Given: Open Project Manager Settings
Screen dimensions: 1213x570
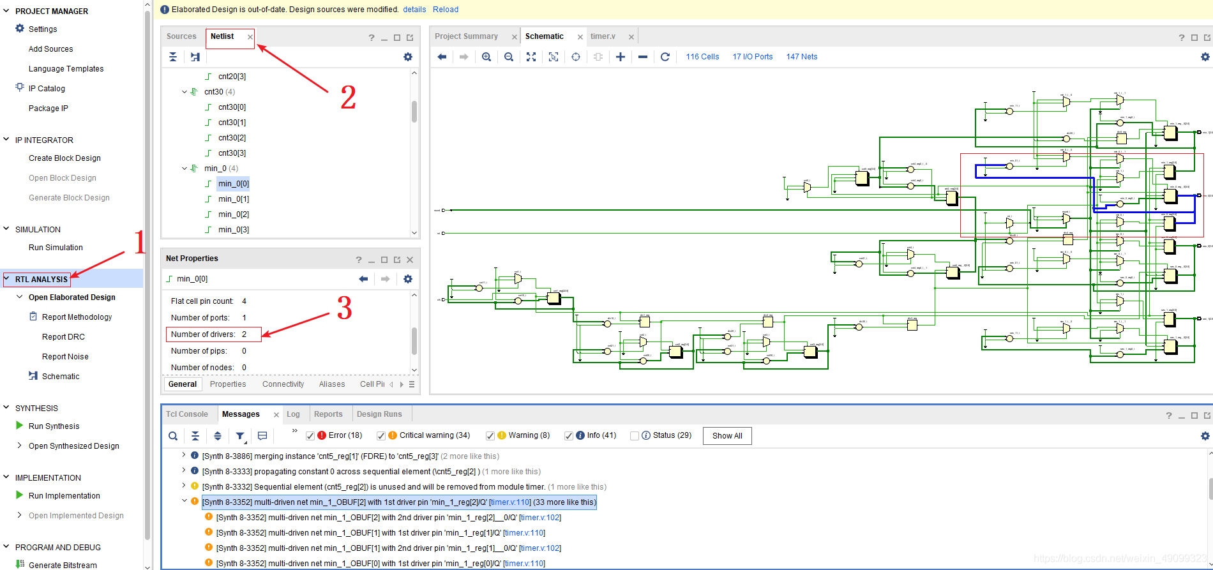Looking at the screenshot, I should 43,29.
